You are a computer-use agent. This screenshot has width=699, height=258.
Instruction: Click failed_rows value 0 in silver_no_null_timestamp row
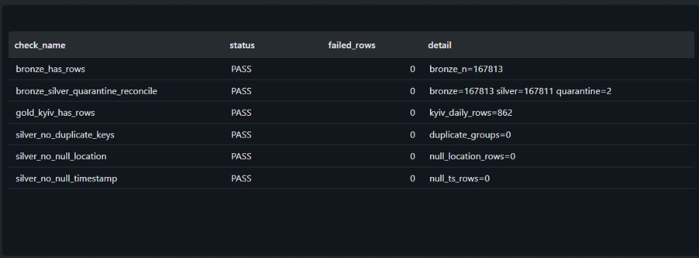(412, 179)
